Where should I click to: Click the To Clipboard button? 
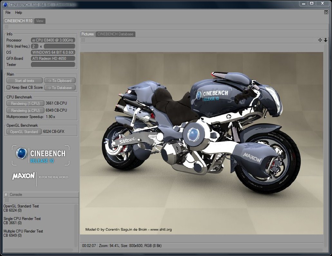(60, 81)
